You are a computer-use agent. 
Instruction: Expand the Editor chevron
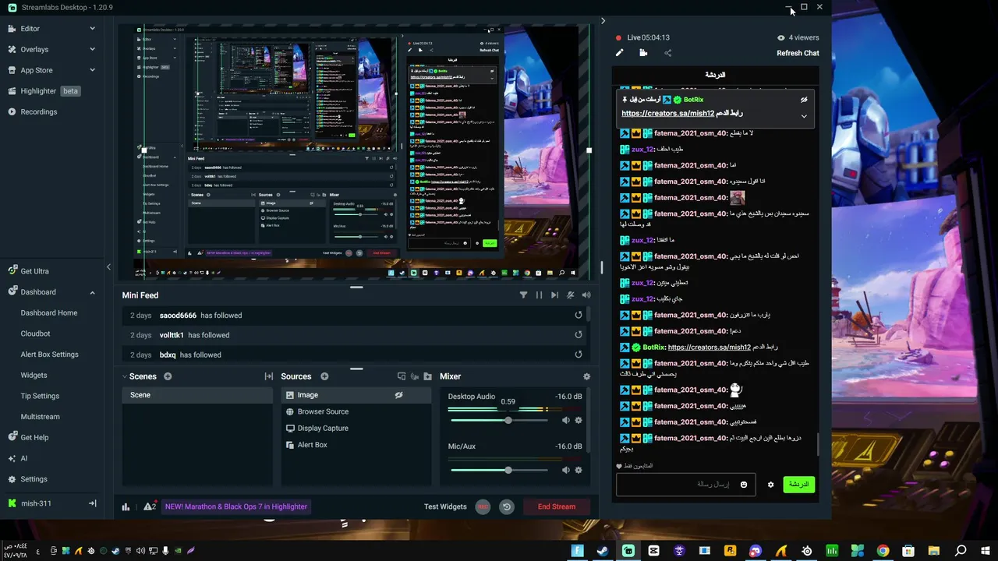[92, 29]
